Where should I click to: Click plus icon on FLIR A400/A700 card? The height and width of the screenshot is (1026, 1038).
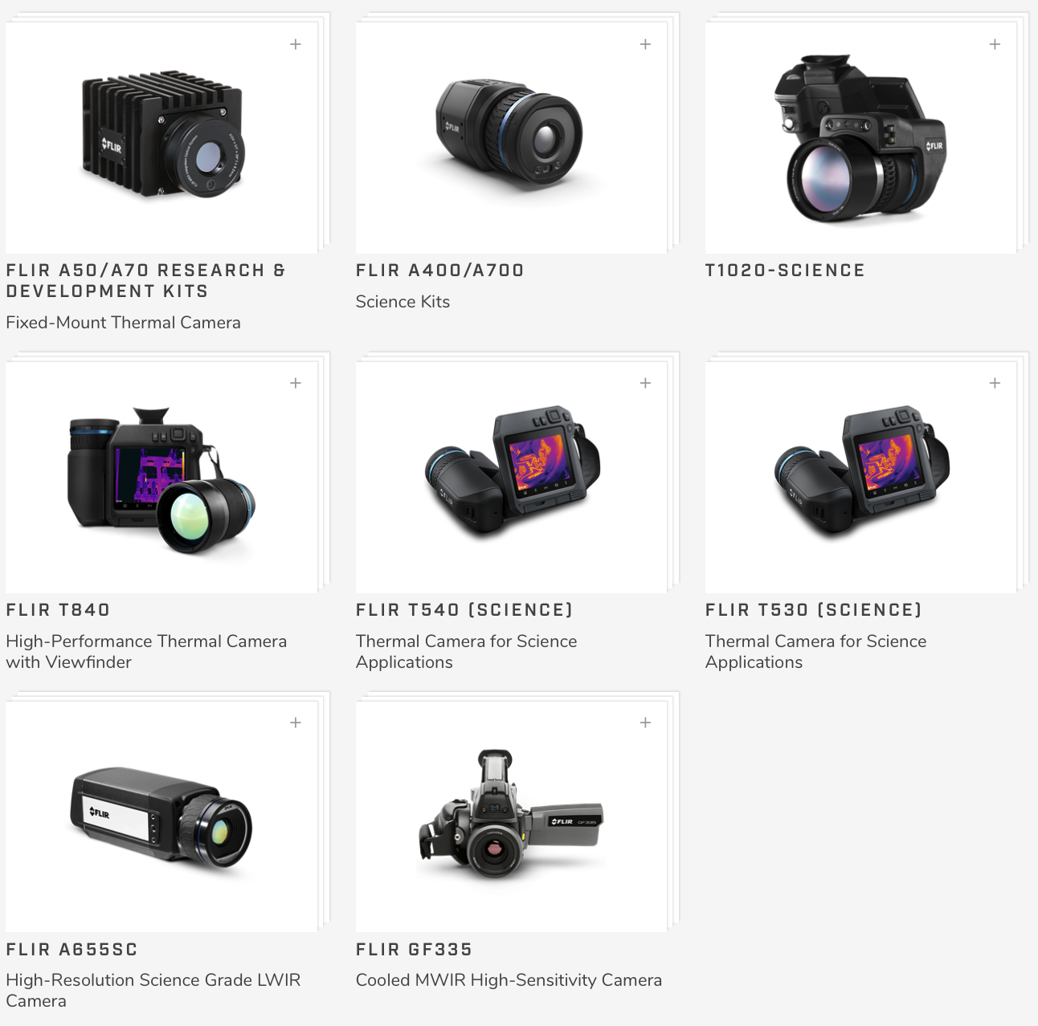coord(645,44)
